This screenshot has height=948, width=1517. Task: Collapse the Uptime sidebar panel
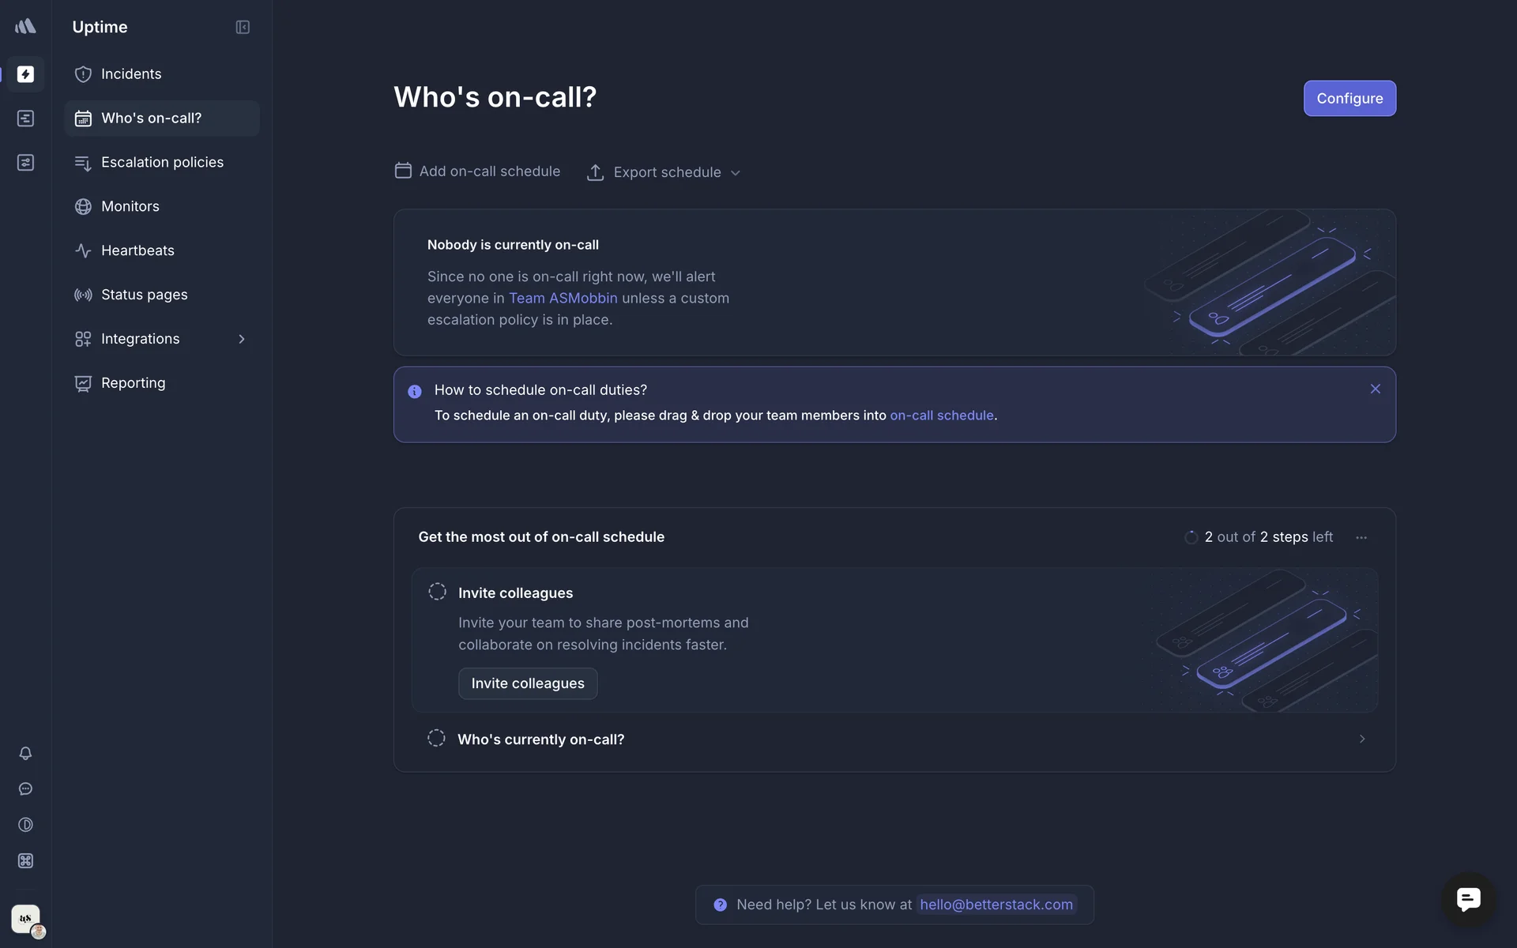click(243, 28)
